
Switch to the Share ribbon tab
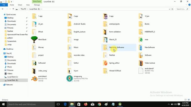pyautogui.click(x=20, y=5)
